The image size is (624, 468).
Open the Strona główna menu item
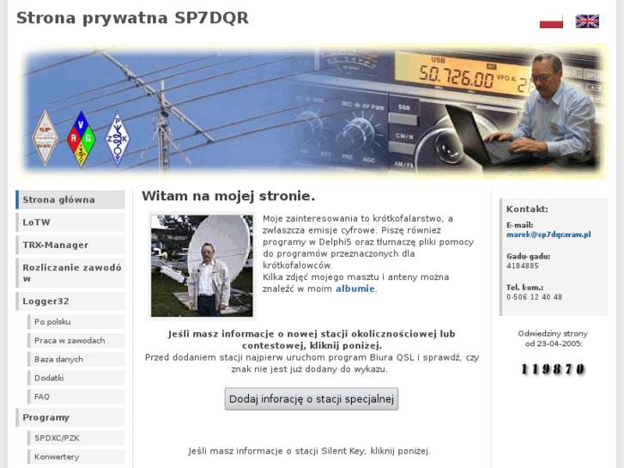pos(70,199)
